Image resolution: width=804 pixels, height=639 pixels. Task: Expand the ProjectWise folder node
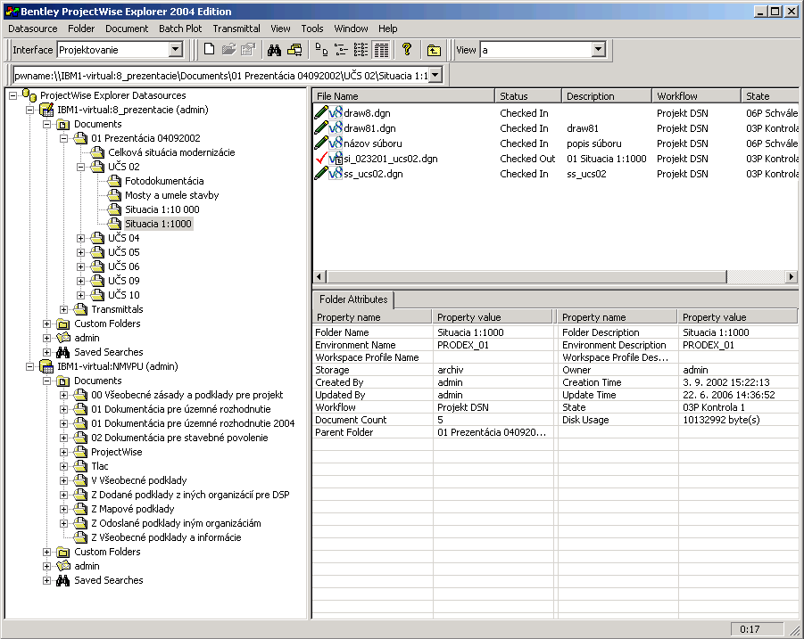(64, 452)
